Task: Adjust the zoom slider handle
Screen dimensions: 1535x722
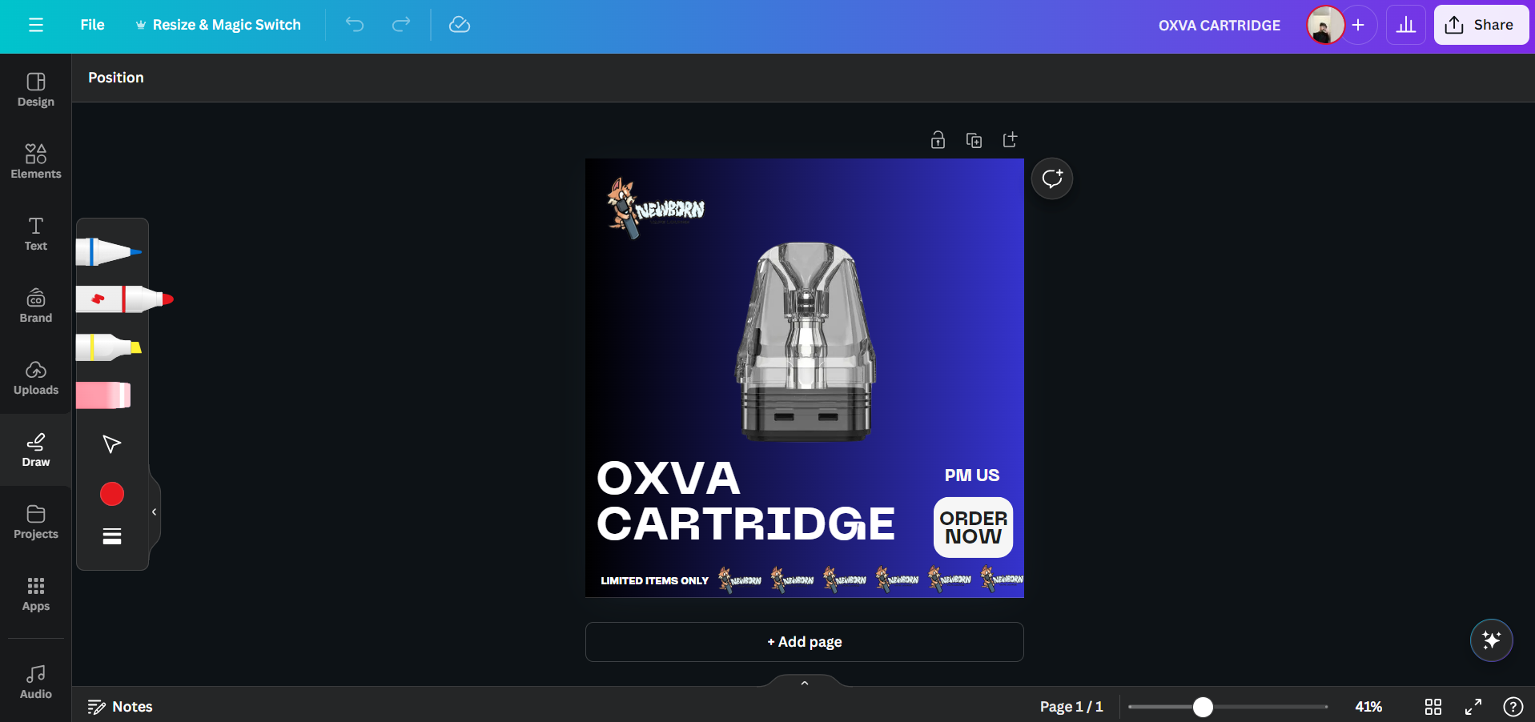Action: coord(1203,707)
